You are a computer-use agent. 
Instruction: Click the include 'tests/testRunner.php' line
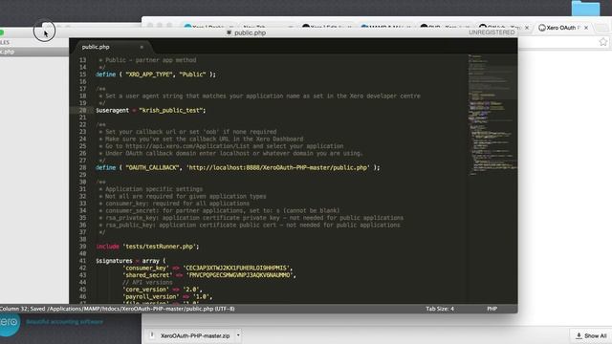click(x=147, y=247)
